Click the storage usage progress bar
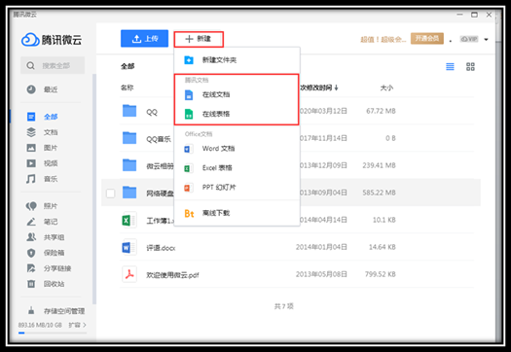Viewport: 511px width, 352px height. (x=53, y=333)
